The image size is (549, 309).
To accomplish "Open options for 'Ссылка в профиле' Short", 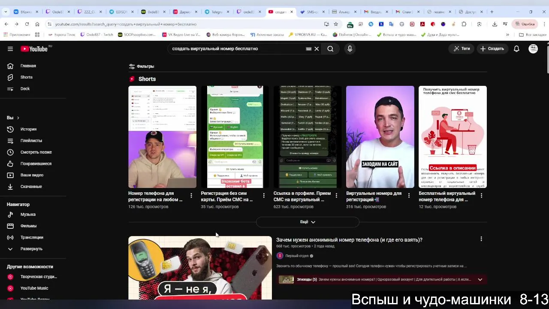I will point(336,196).
